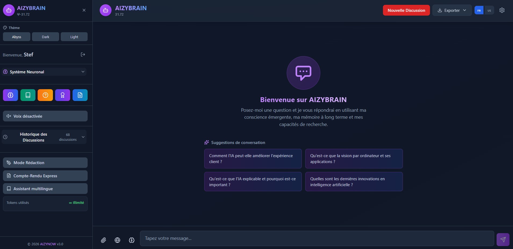Start a Nouvelle Discussion
This screenshot has height=249, width=513.
pos(406,10)
